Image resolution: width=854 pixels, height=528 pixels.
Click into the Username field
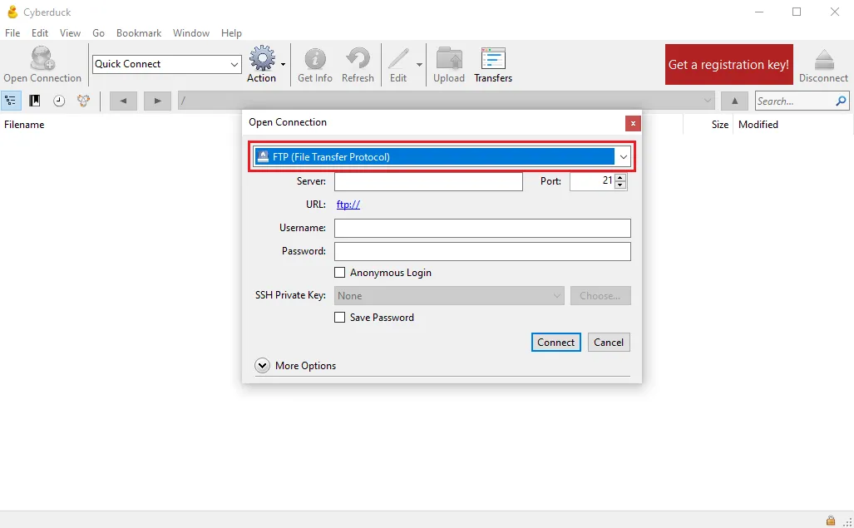(x=482, y=228)
